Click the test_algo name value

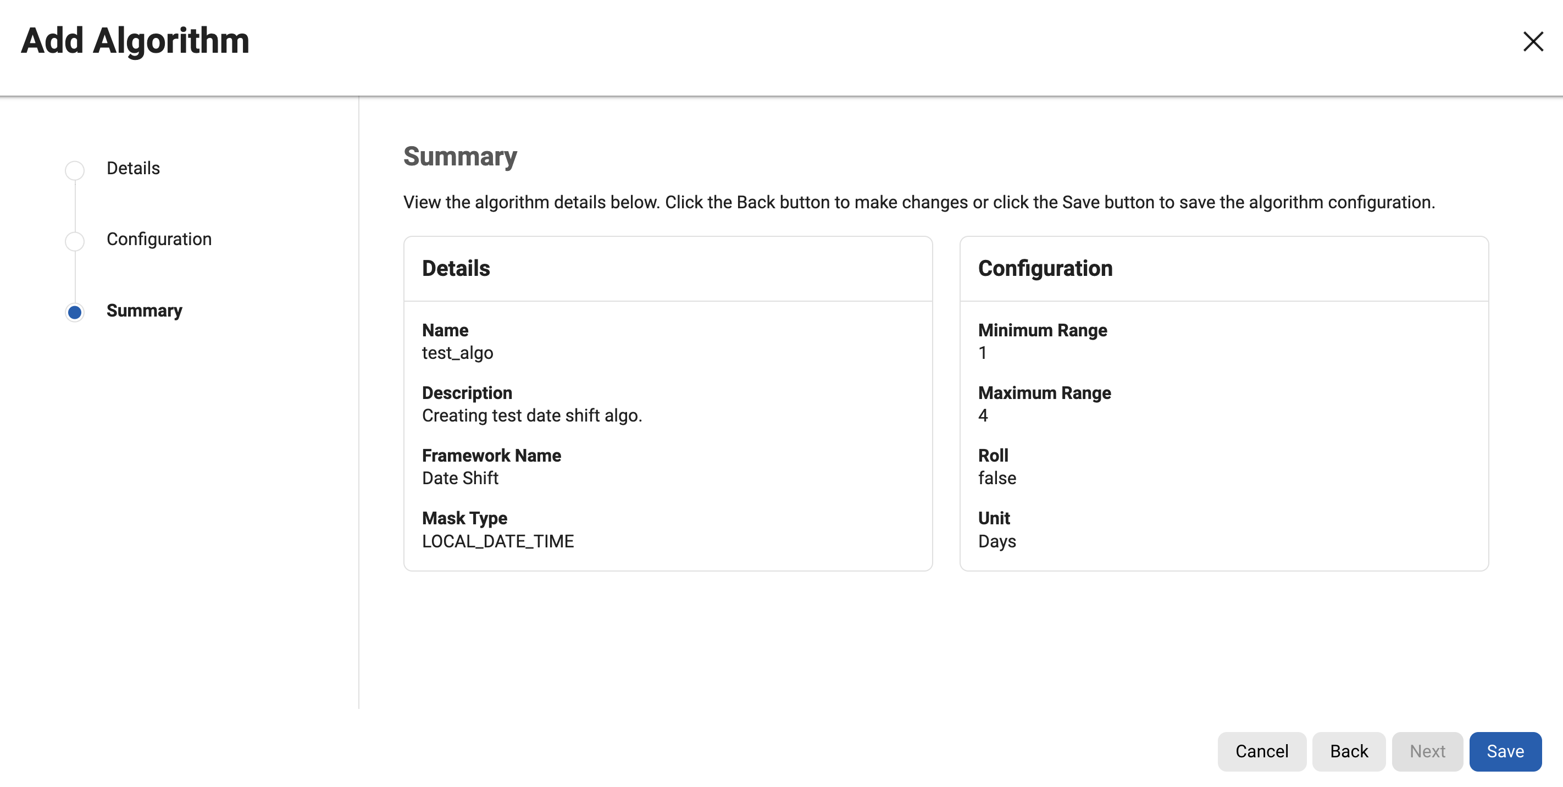[457, 352]
